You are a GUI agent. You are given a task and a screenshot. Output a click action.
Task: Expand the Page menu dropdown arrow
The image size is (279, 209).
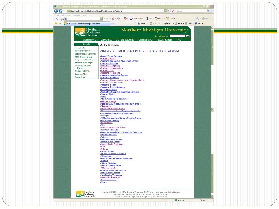(x=183, y=23)
